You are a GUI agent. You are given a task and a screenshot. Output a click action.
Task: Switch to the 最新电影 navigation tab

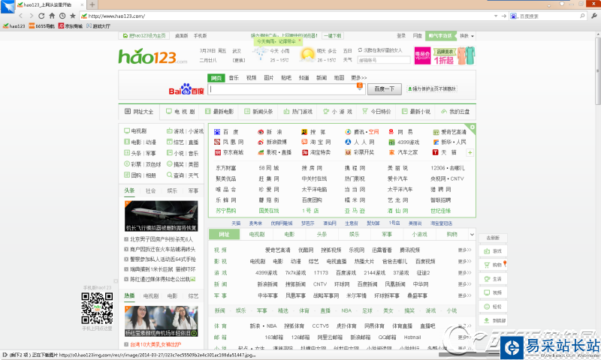click(219, 112)
